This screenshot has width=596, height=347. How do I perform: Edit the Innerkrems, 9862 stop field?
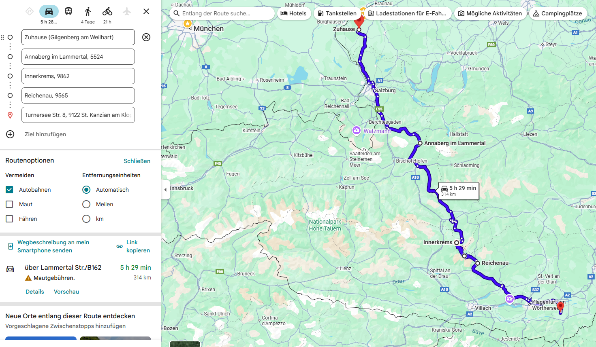(78, 76)
